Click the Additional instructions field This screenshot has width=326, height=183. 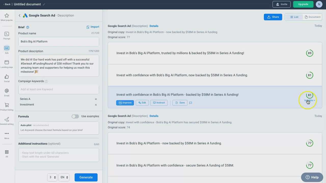(x=59, y=155)
